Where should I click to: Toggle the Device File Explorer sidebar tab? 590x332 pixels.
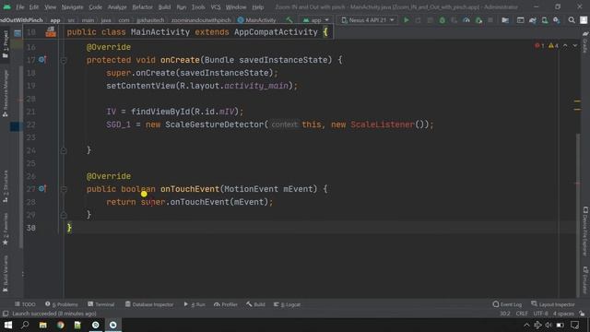pos(585,231)
